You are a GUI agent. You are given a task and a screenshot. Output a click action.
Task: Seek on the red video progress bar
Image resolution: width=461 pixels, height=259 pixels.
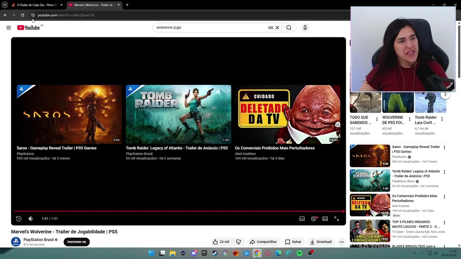[178, 212]
